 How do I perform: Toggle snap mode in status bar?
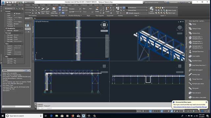coord(146,111)
